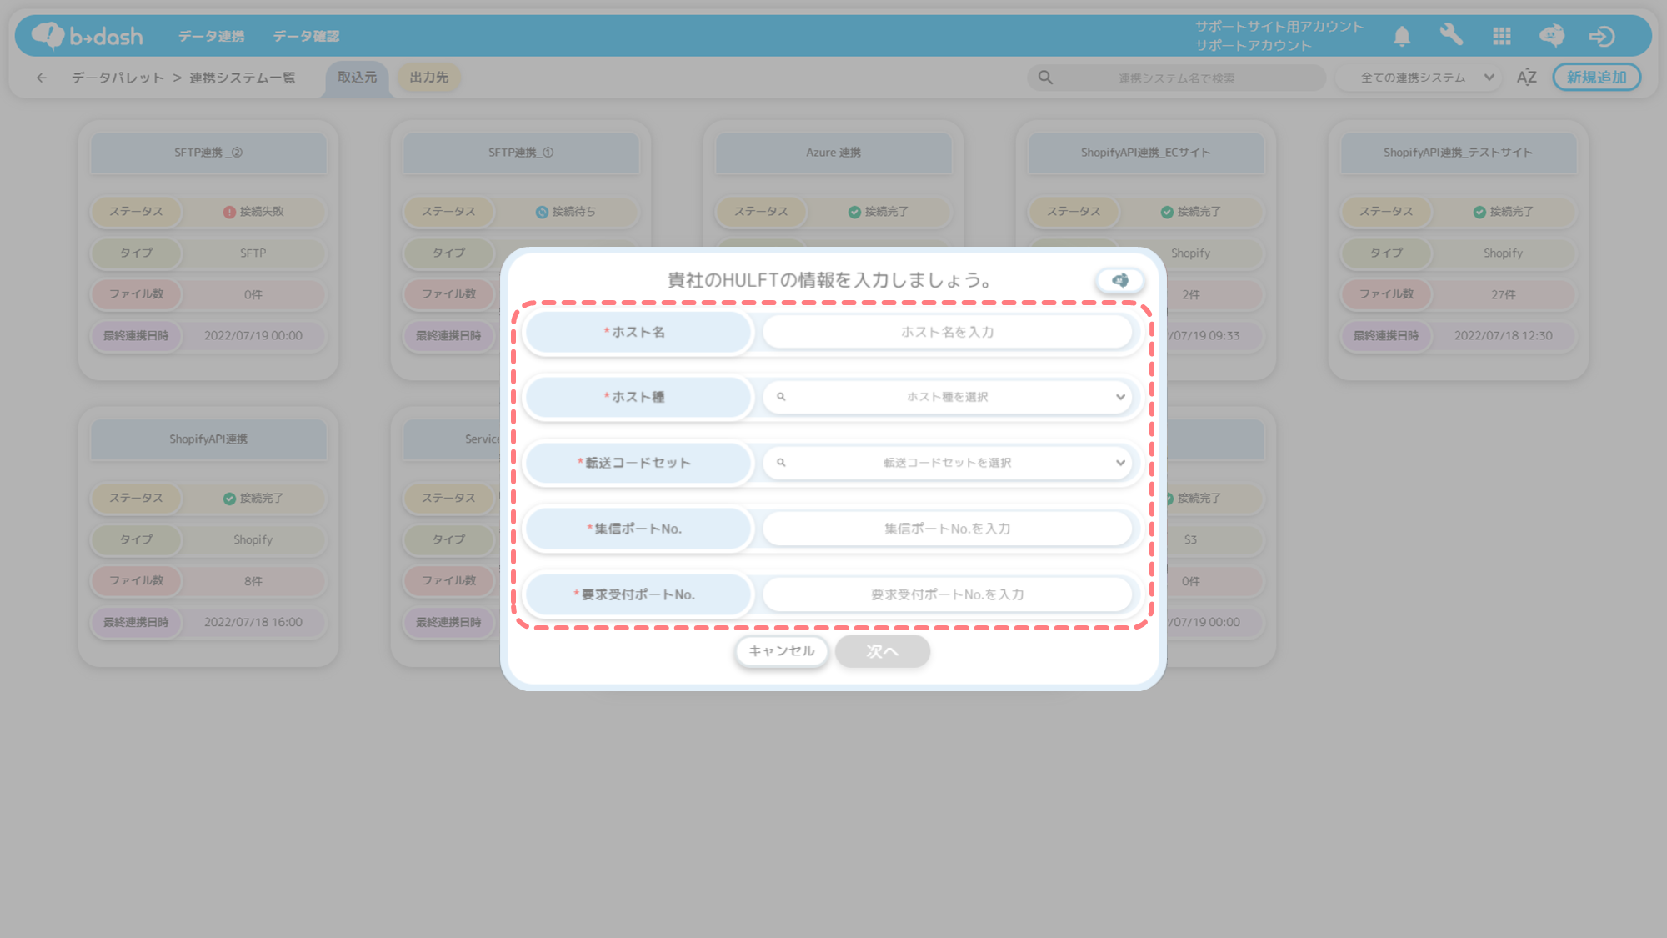Click 2022/07/19 00:00 on SFTP連携_② card

point(253,336)
